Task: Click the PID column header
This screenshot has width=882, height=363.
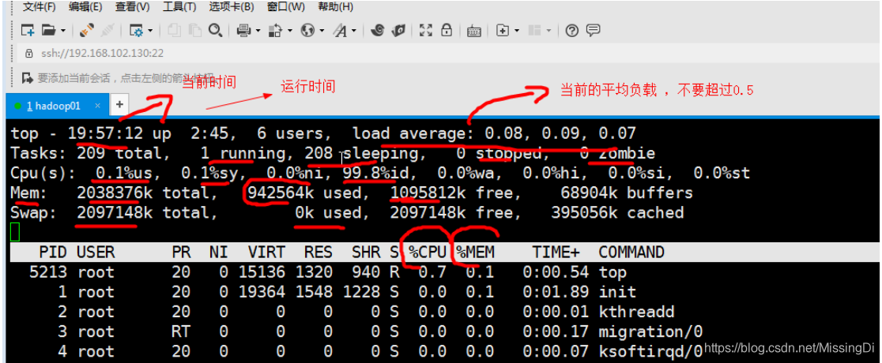Action: [x=53, y=252]
